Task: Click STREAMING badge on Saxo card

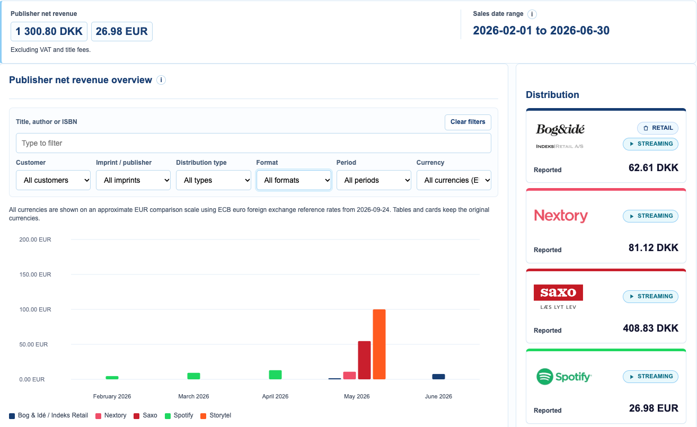Action: (650, 296)
